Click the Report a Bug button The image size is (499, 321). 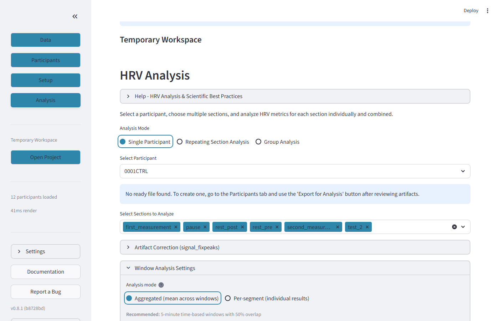[46, 292]
